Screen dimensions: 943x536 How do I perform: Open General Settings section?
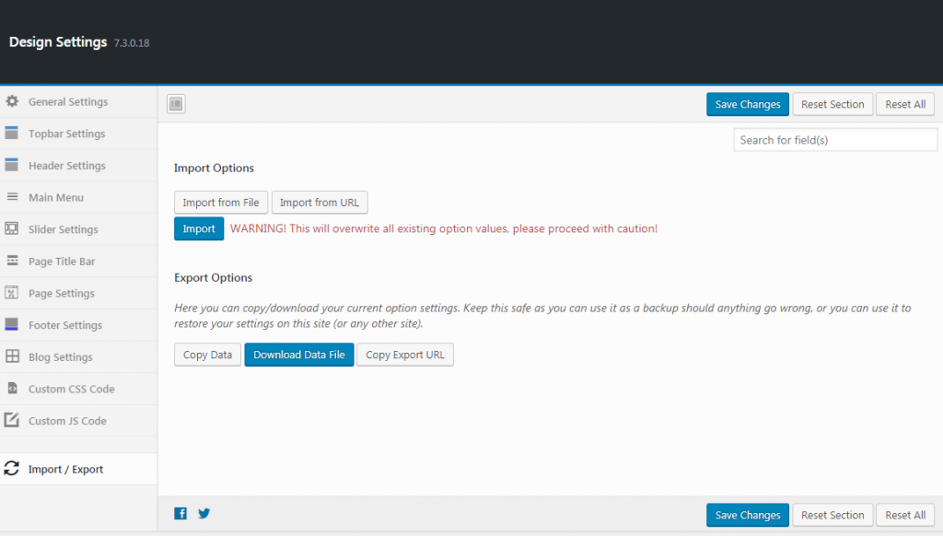coord(78,101)
